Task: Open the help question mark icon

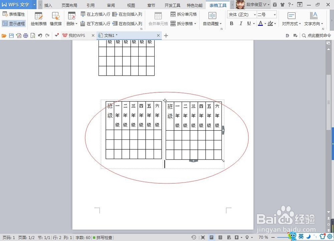Action: pyautogui.click(x=289, y=4)
